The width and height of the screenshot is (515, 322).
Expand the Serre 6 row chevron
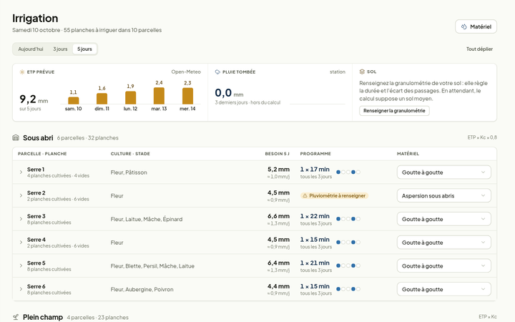(21, 289)
